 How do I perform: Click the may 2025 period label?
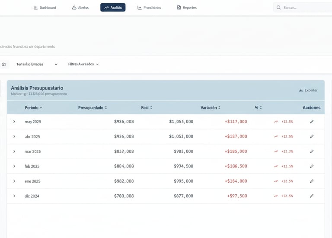point(33,122)
